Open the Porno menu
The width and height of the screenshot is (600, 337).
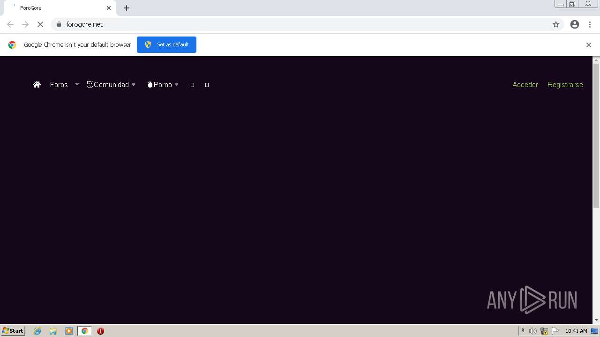coord(159,85)
